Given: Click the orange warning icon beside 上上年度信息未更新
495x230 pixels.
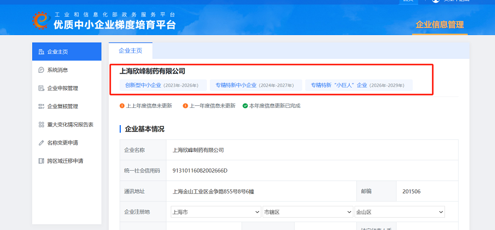Looking at the screenshot, I should [x=122, y=106].
